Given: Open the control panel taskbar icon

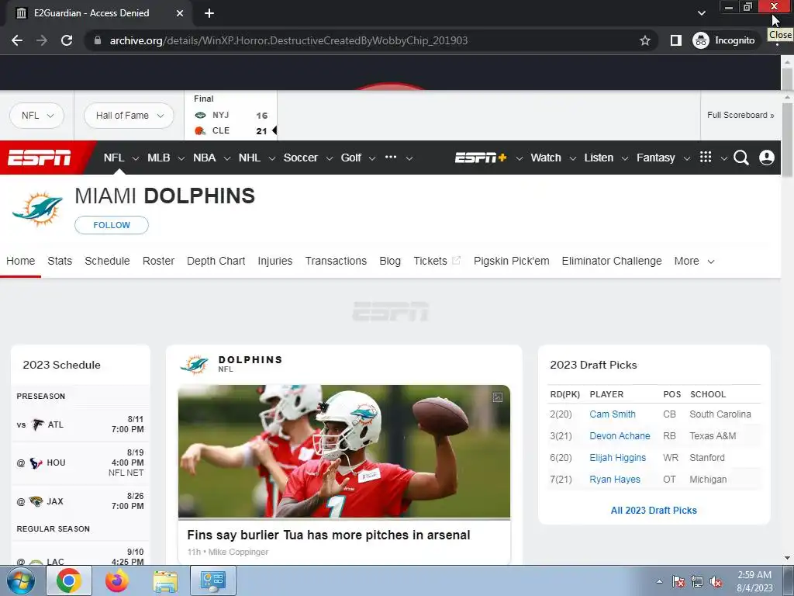Looking at the screenshot, I should point(212,580).
